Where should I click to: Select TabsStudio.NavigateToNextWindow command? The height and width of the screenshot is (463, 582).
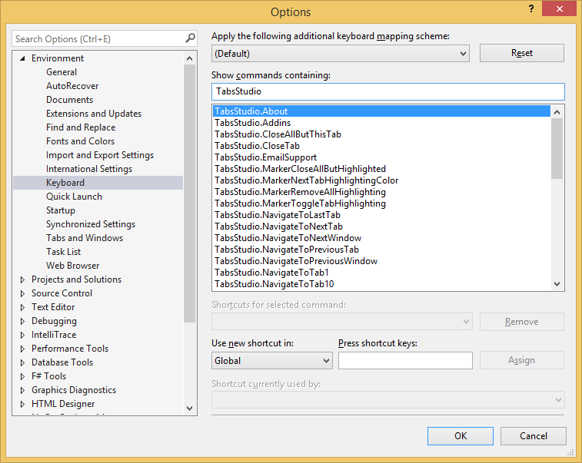(381, 237)
